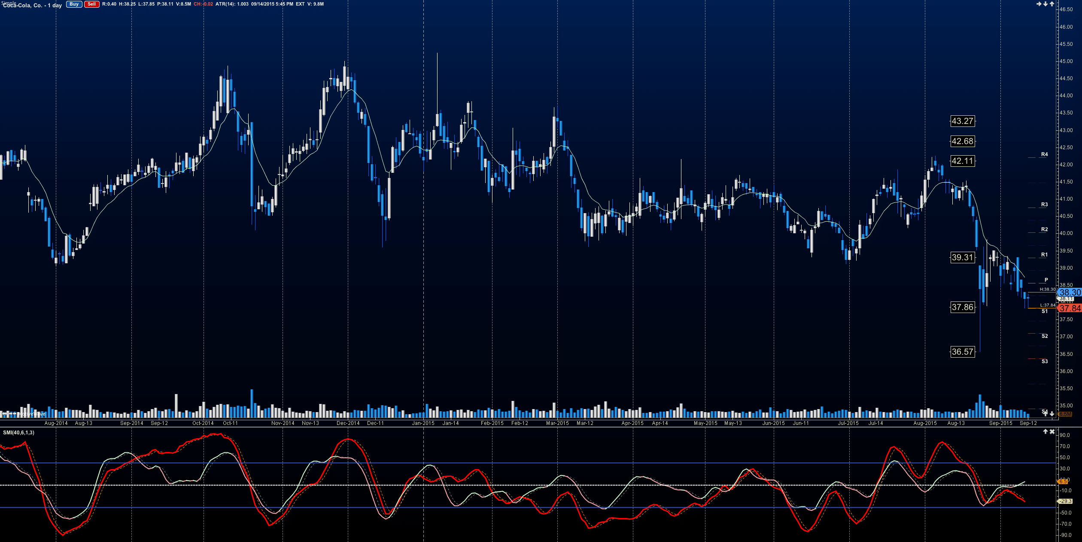Image resolution: width=1082 pixels, height=542 pixels.
Task: Select the 43.27 price label box
Action: tap(963, 121)
